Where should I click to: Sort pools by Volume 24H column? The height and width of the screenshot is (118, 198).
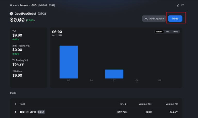[x=146, y=104]
